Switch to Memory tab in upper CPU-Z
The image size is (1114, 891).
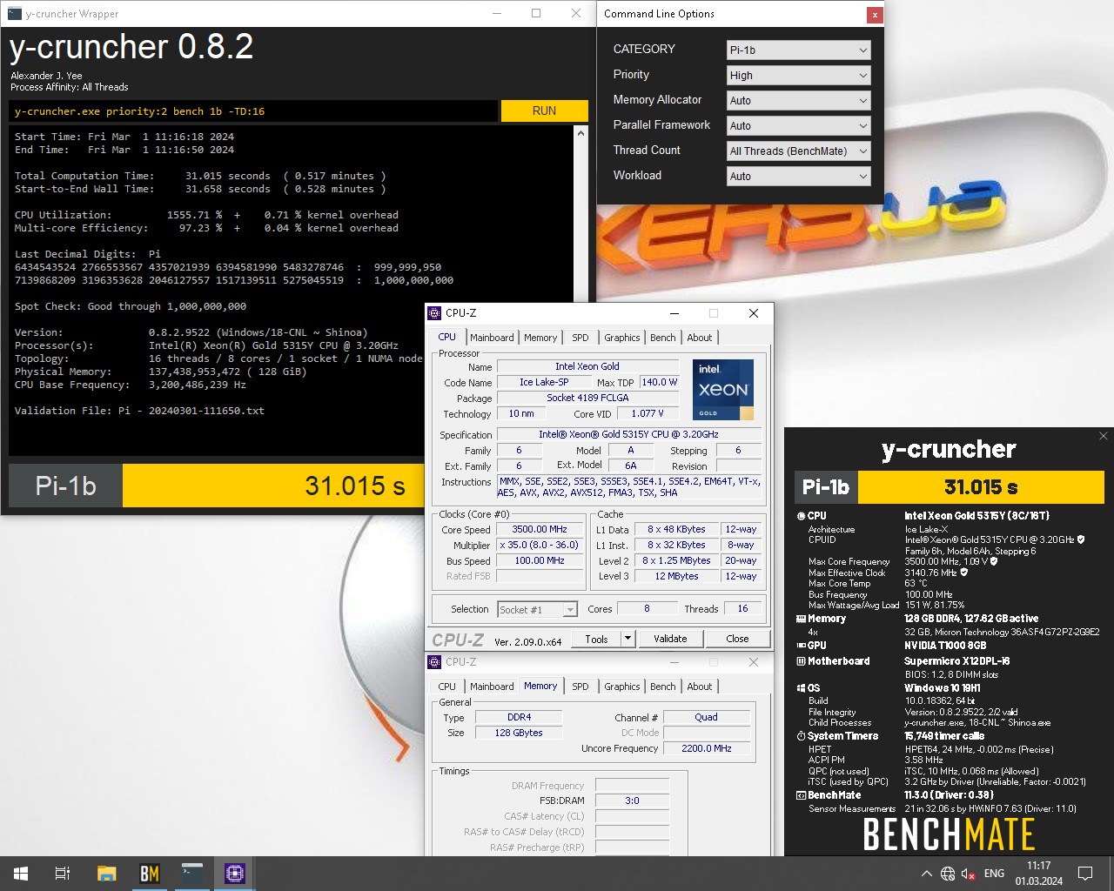(540, 338)
